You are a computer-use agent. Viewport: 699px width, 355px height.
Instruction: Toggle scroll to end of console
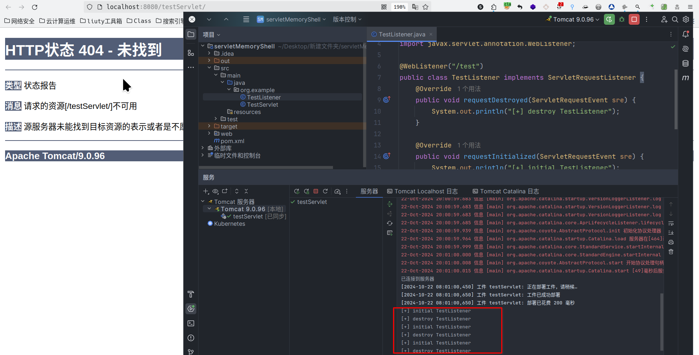click(x=671, y=233)
